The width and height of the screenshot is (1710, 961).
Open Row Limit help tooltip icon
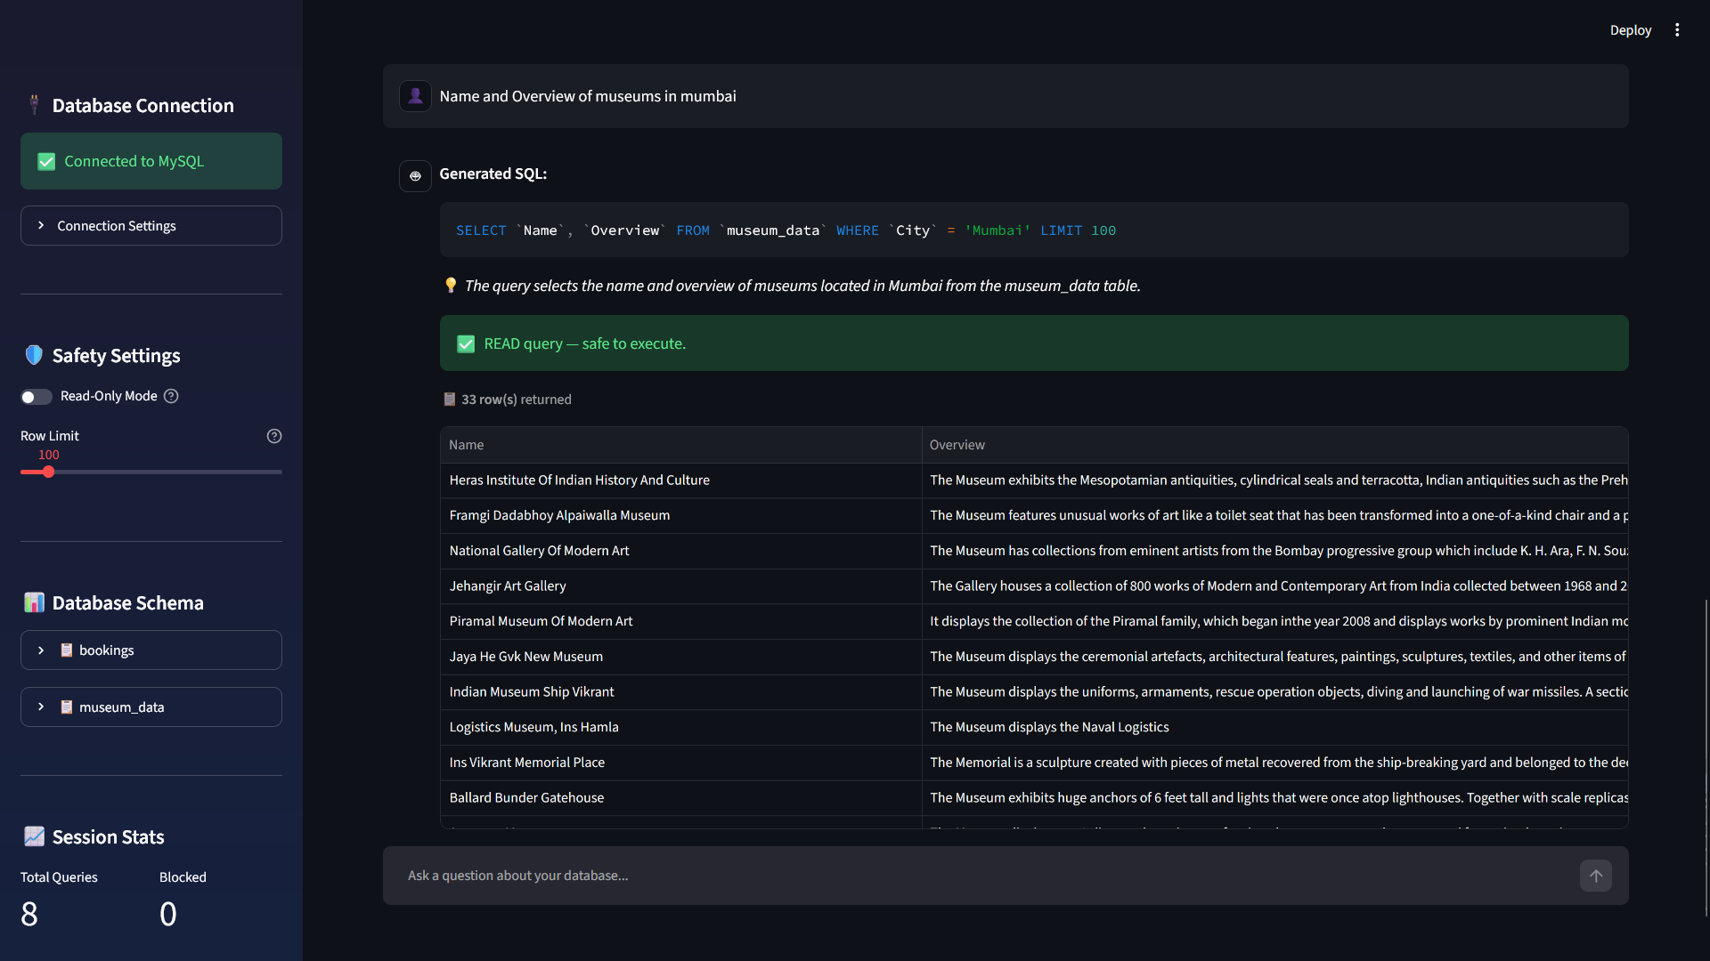click(x=274, y=436)
